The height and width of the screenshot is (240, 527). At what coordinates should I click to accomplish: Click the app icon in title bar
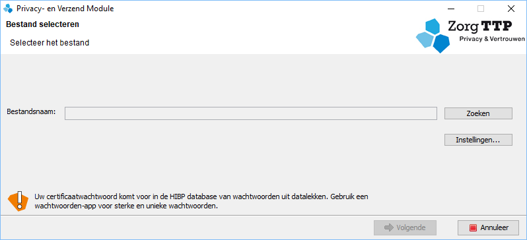8,9
